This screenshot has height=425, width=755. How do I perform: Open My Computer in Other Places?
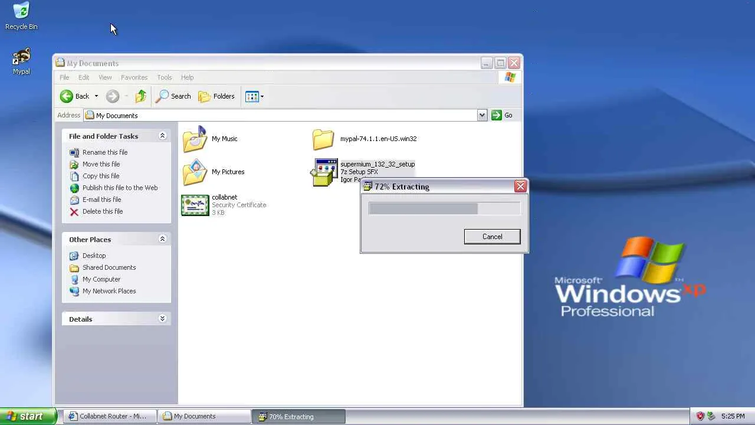point(101,279)
